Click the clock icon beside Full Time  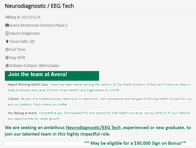[7, 50]
